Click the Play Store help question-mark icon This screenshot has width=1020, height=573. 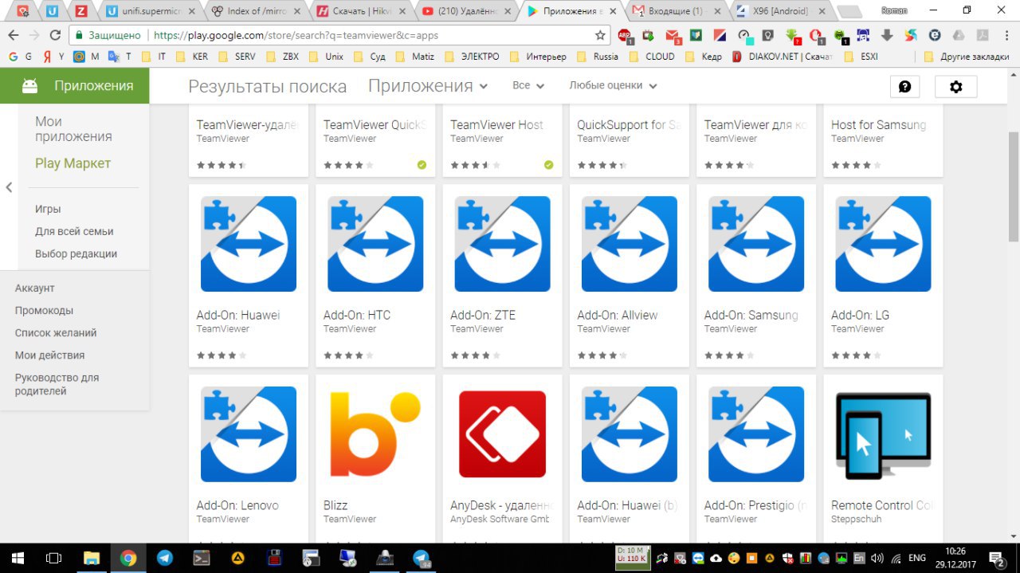point(904,87)
